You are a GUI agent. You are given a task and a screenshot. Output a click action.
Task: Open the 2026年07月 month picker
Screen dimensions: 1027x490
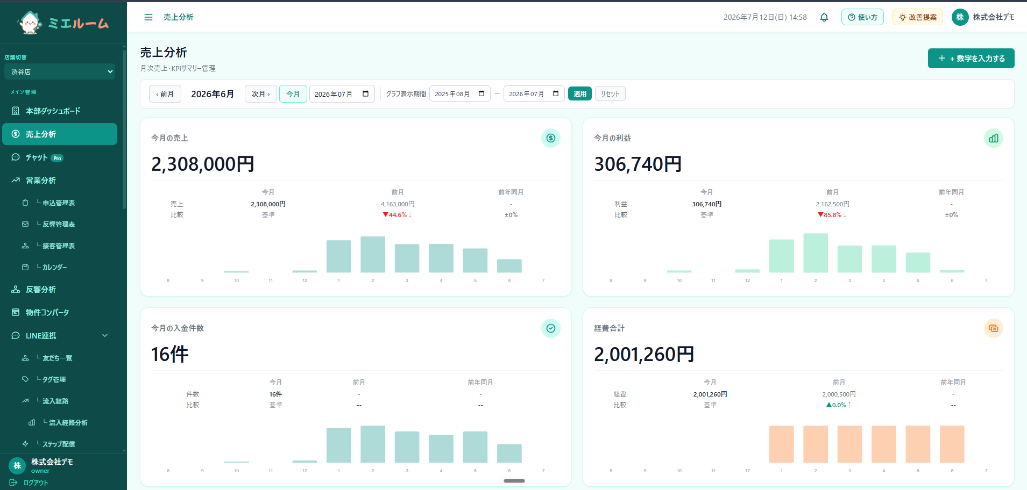click(342, 94)
